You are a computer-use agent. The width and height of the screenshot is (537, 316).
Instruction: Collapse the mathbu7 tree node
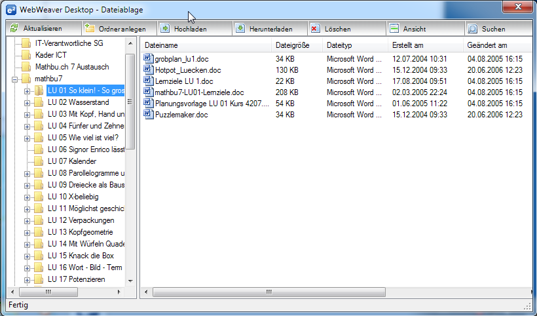pyautogui.click(x=14, y=79)
